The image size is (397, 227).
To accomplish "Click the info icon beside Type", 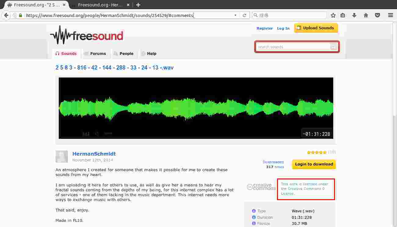I will tap(254, 211).
